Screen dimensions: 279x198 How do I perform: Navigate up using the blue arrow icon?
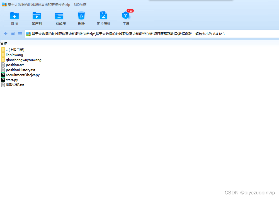(5, 33)
